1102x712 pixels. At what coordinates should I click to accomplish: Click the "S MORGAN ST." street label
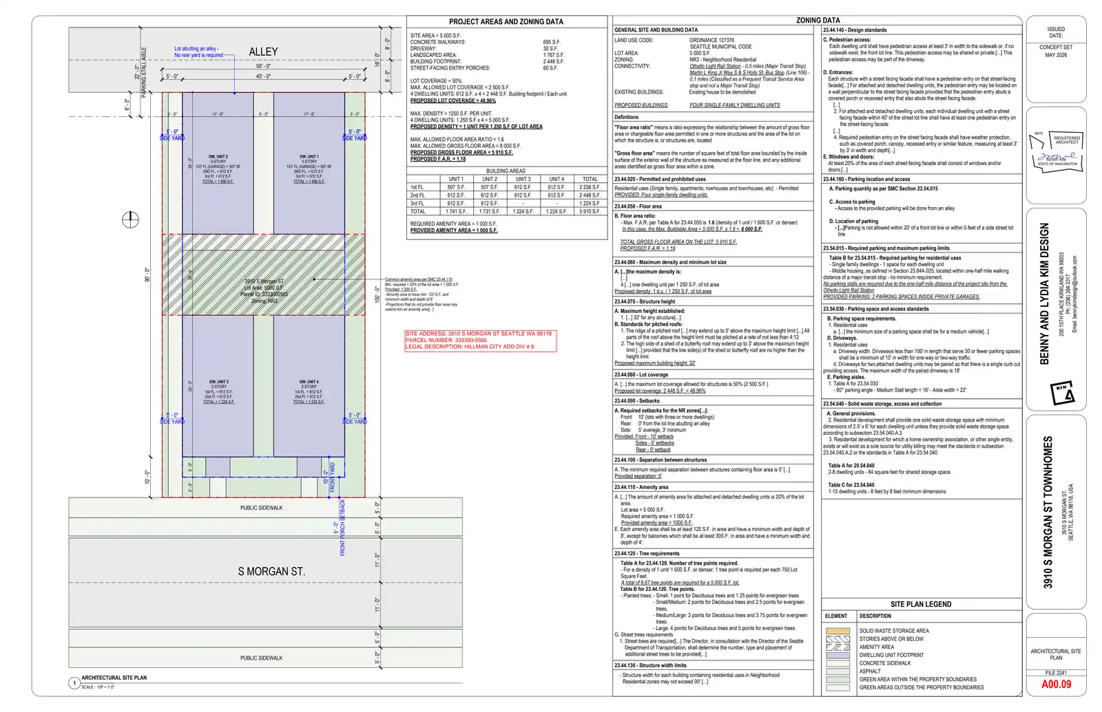(x=271, y=572)
